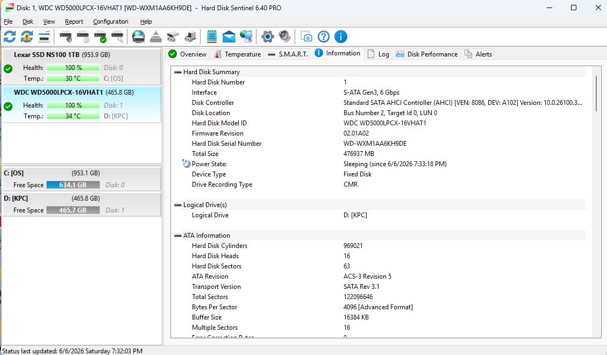The width and height of the screenshot is (607, 355).
Task: Click the Lexar SSD 30 °C temperature bar
Action: [73, 78]
